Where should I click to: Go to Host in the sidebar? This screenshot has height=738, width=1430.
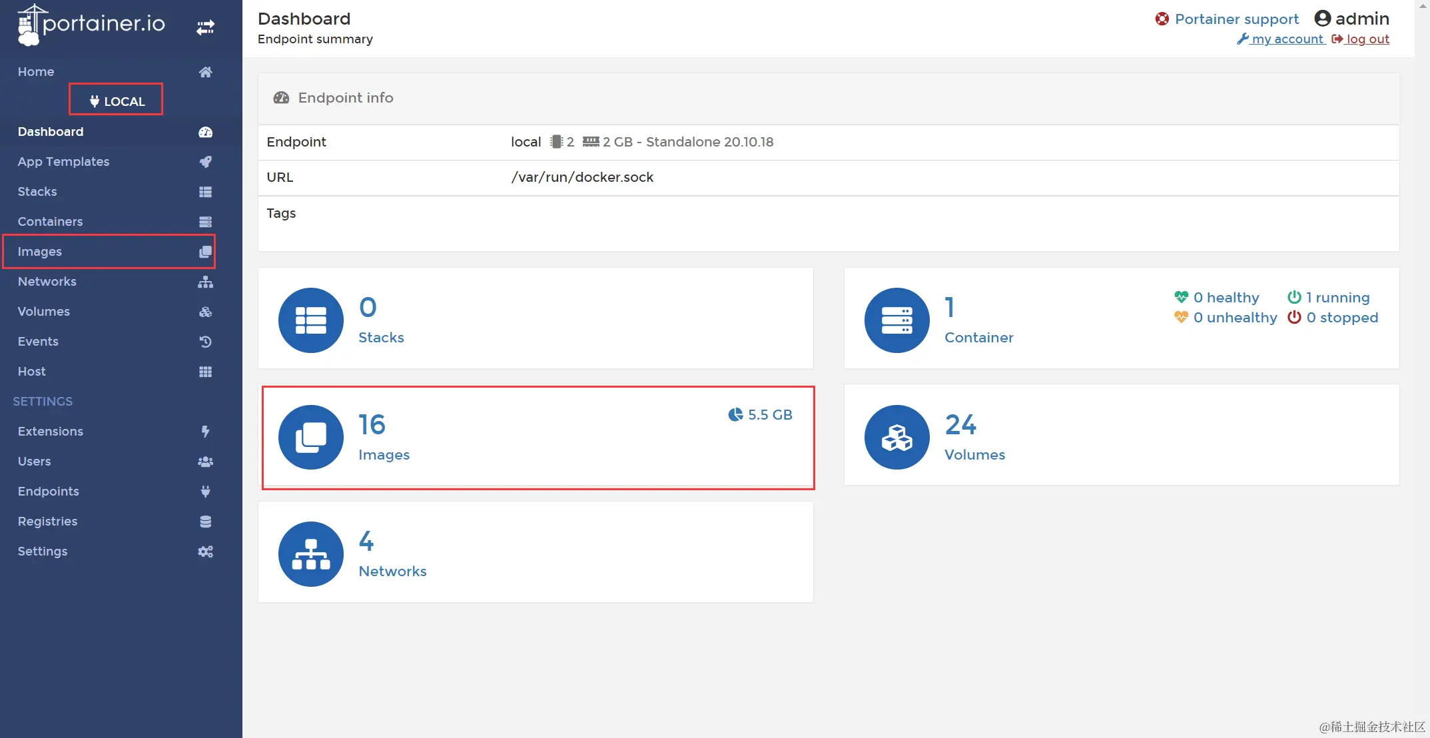pyautogui.click(x=32, y=372)
